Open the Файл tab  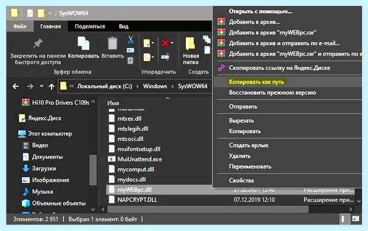coord(20,27)
